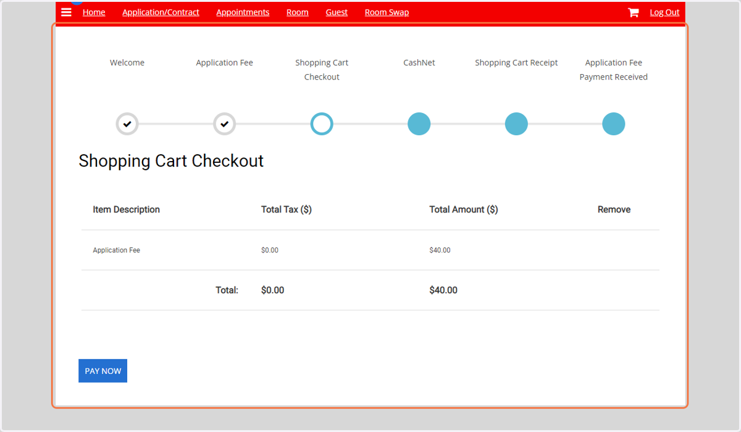Click the Log Out link

click(x=664, y=12)
